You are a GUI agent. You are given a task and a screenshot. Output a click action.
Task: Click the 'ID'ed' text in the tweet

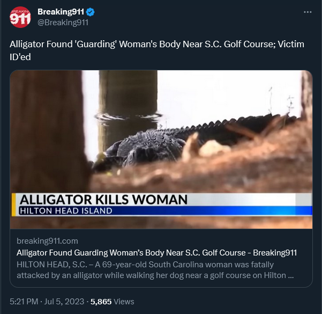[x=20, y=57]
